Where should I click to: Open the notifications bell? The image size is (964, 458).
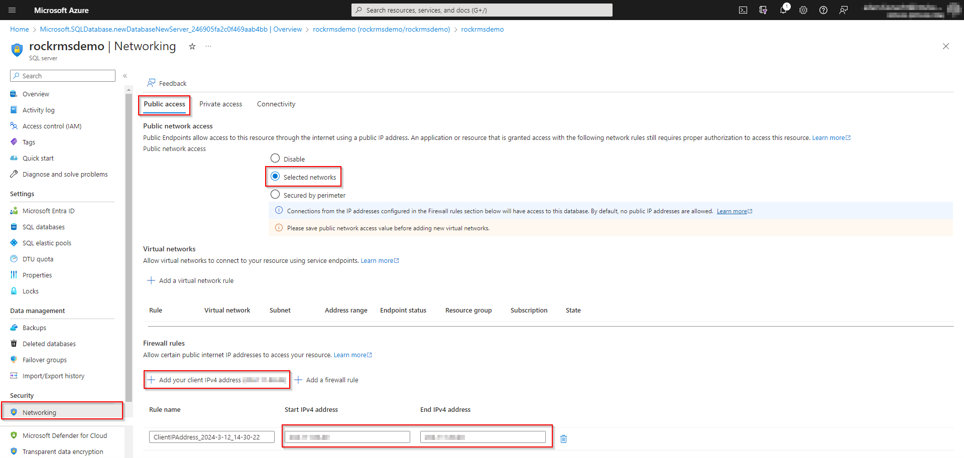783,10
